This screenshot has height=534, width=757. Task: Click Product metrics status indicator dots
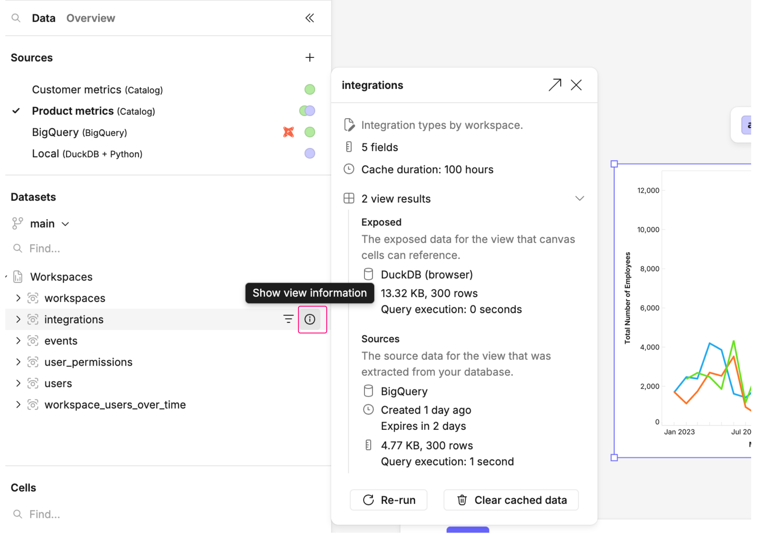[307, 111]
